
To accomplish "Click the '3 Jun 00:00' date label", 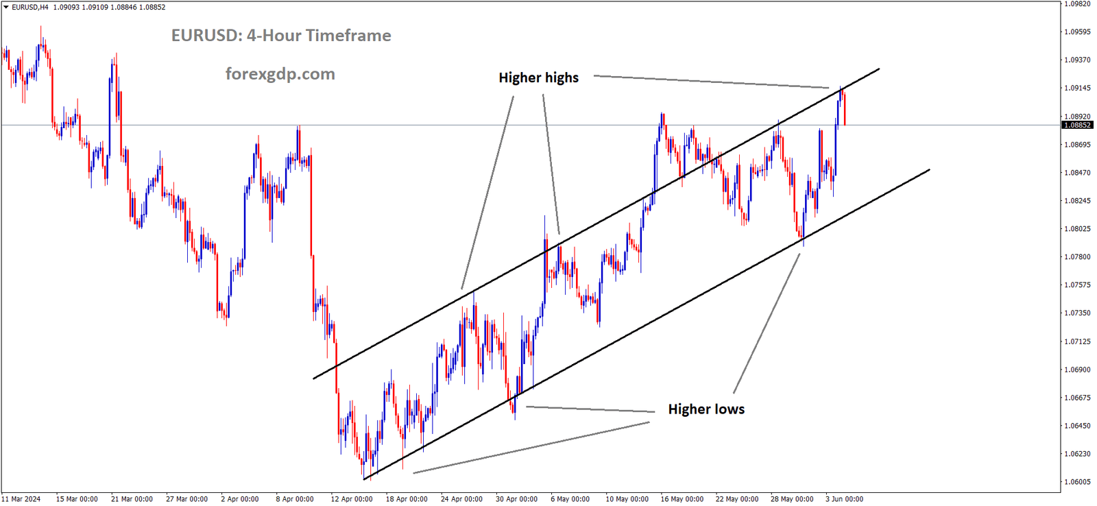I will [845, 499].
